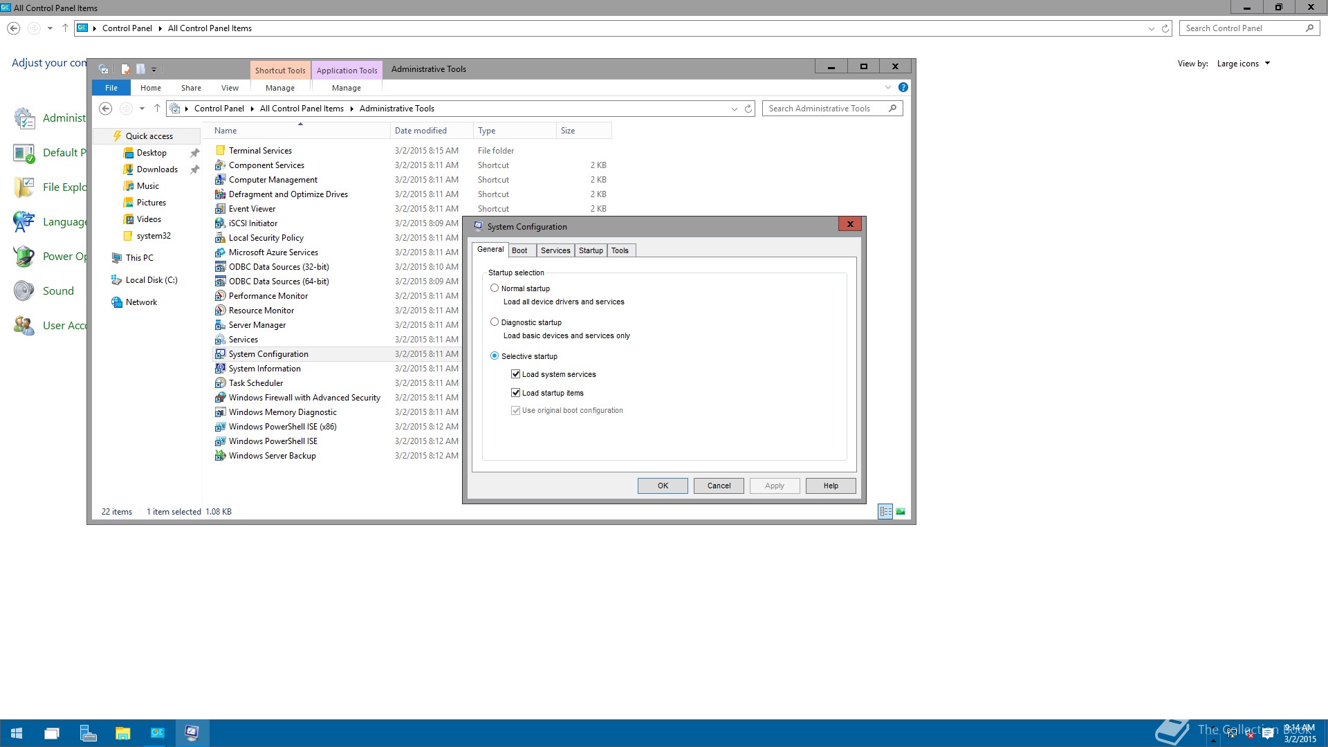This screenshot has width=1328, height=747.
Task: Select Downloads in Quick access
Action: [157, 169]
